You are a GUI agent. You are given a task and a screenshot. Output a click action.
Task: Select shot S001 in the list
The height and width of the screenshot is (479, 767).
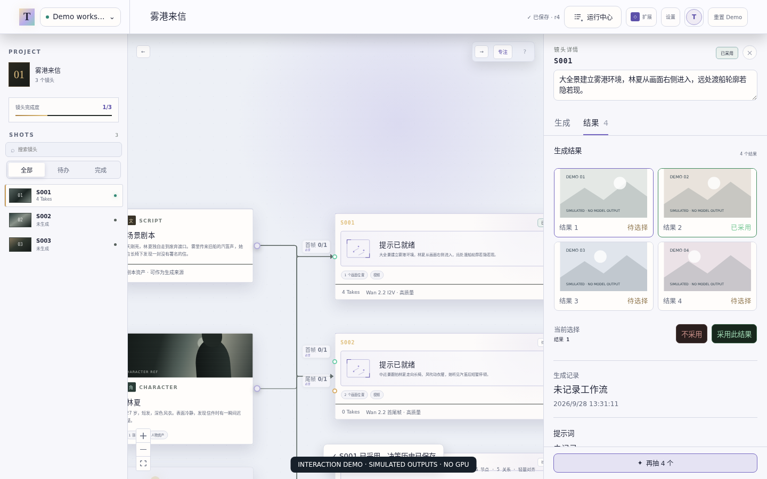(x=63, y=195)
